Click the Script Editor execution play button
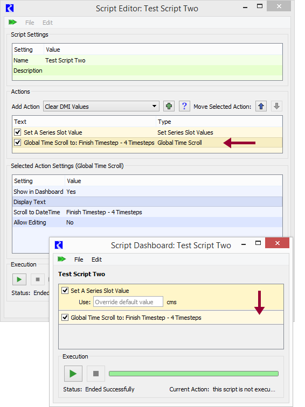The width and height of the screenshot is (305, 407). [x=19, y=279]
